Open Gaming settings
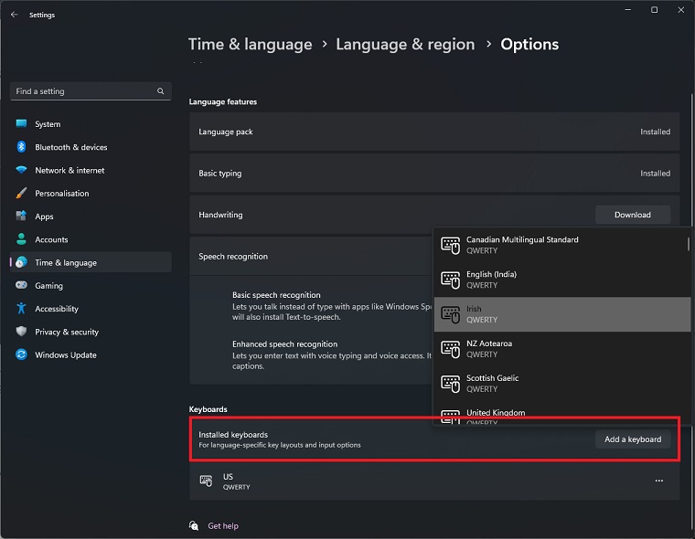The width and height of the screenshot is (695, 539). tap(91, 286)
